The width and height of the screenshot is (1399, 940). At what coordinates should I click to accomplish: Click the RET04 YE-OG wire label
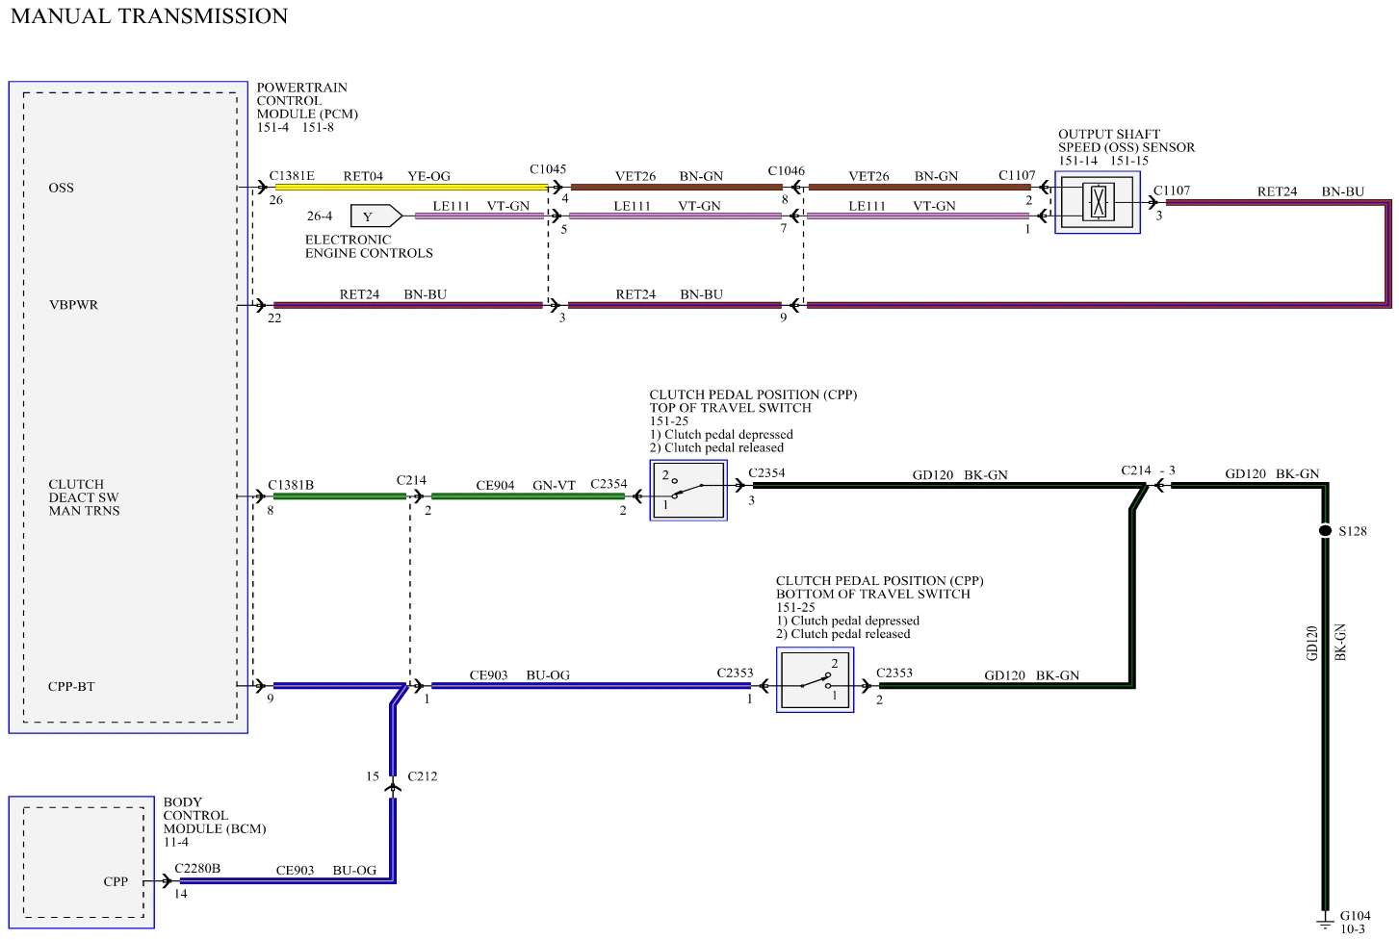[397, 176]
